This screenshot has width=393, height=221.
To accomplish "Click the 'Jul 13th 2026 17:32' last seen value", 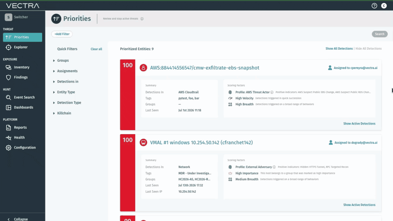I will point(191,185).
